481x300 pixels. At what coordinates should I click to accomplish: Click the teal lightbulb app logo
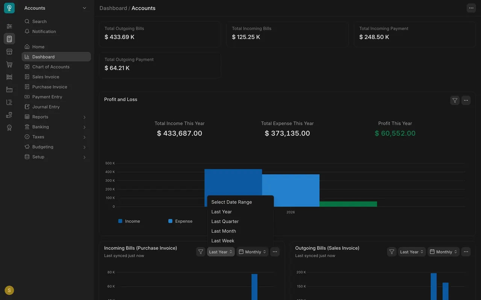click(9, 8)
